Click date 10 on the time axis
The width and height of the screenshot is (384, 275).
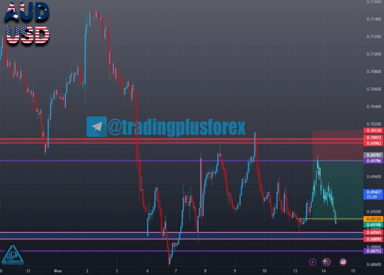(264, 271)
